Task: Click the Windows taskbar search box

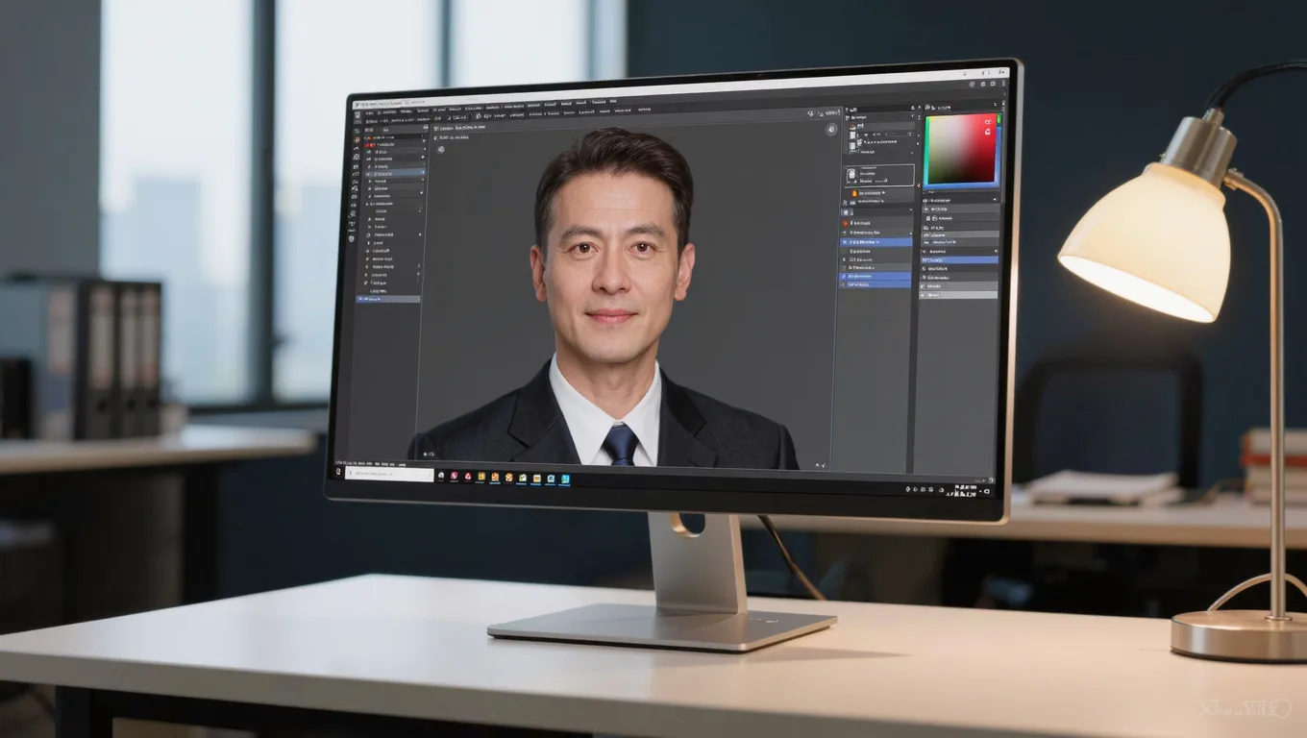Action: click(389, 474)
